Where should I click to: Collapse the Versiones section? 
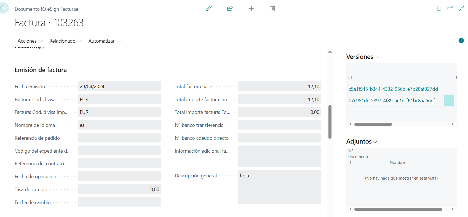tap(362, 57)
